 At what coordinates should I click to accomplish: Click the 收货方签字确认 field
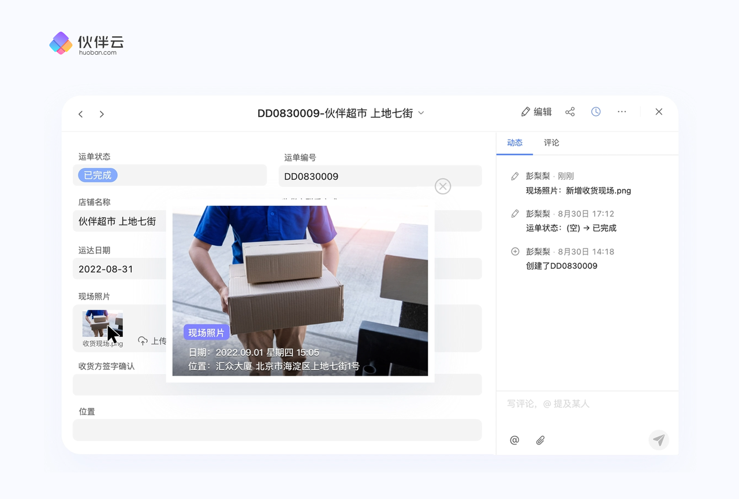pos(277,385)
